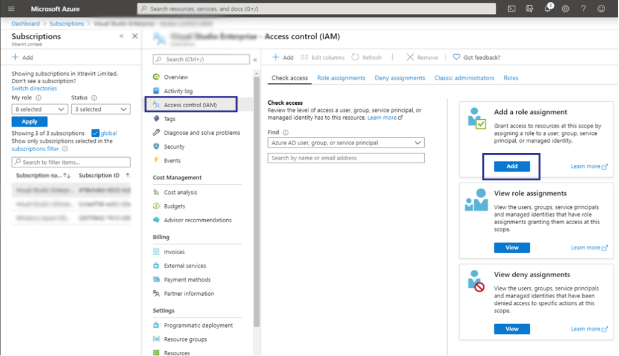The height and width of the screenshot is (356, 619).
Task: Open Events menu item
Action: (x=172, y=160)
